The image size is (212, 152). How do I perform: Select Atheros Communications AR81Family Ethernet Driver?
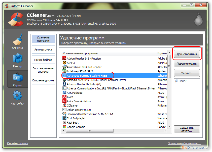[115, 88]
